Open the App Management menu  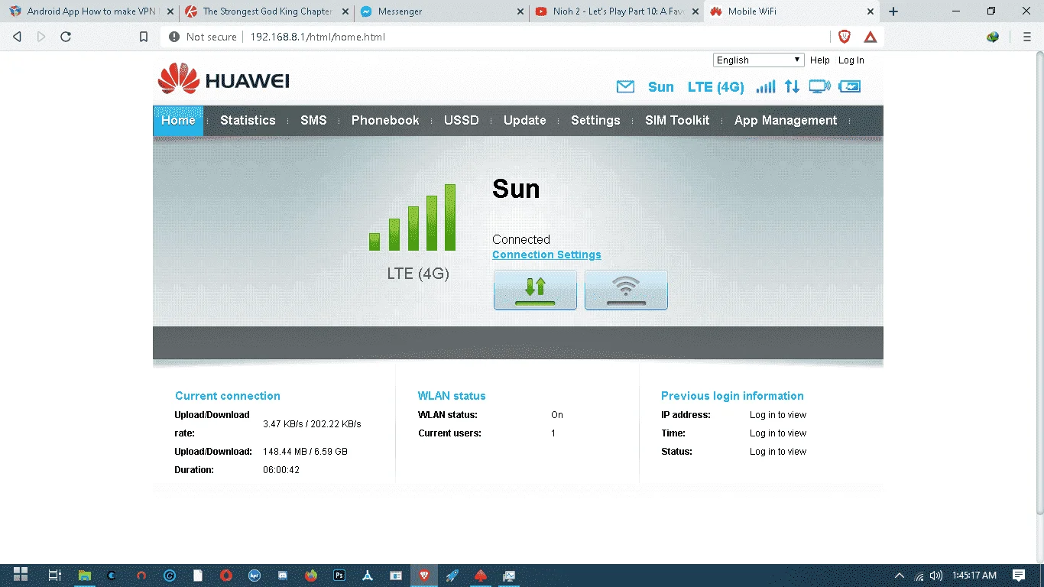pyautogui.click(x=786, y=121)
